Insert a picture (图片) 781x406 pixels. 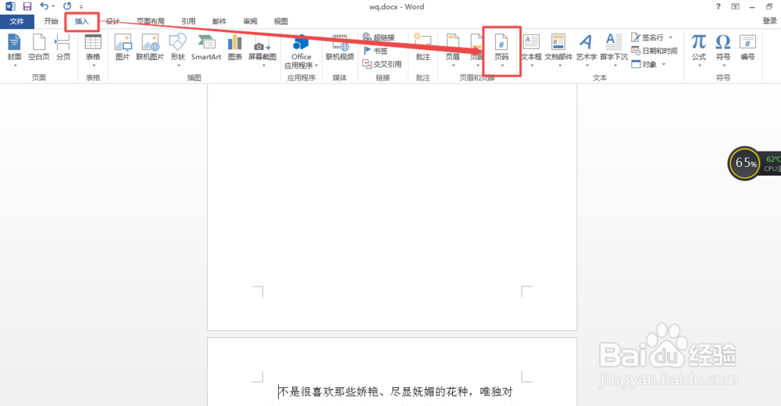(123, 48)
